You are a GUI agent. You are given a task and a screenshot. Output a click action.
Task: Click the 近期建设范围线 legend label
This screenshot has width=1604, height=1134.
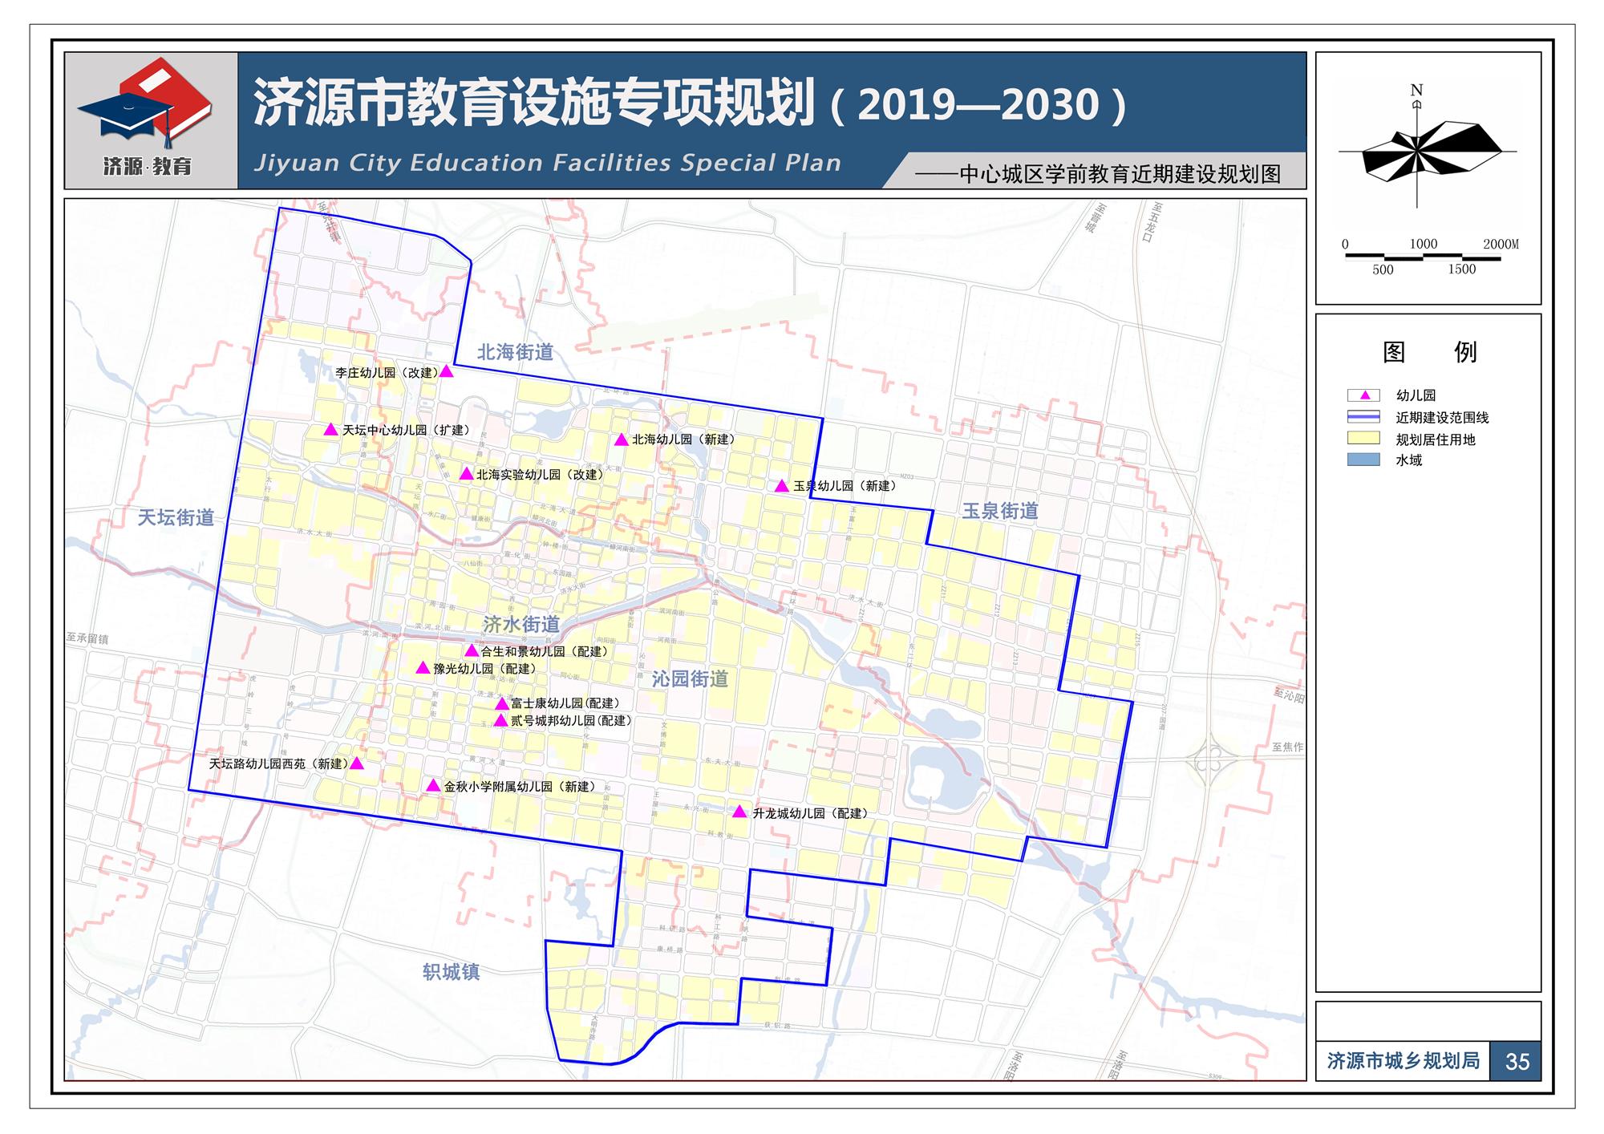pyautogui.click(x=1442, y=418)
